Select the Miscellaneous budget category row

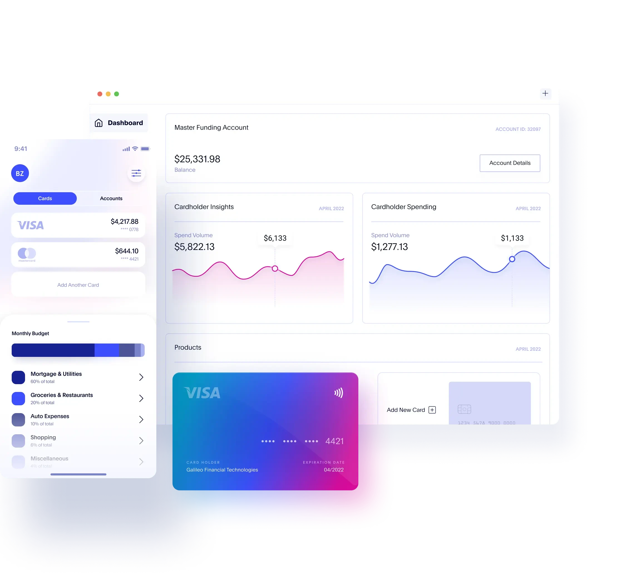[x=78, y=461]
